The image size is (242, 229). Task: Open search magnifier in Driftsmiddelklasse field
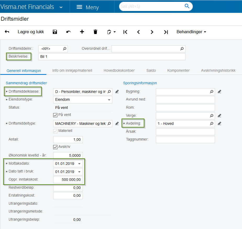coord(109,92)
